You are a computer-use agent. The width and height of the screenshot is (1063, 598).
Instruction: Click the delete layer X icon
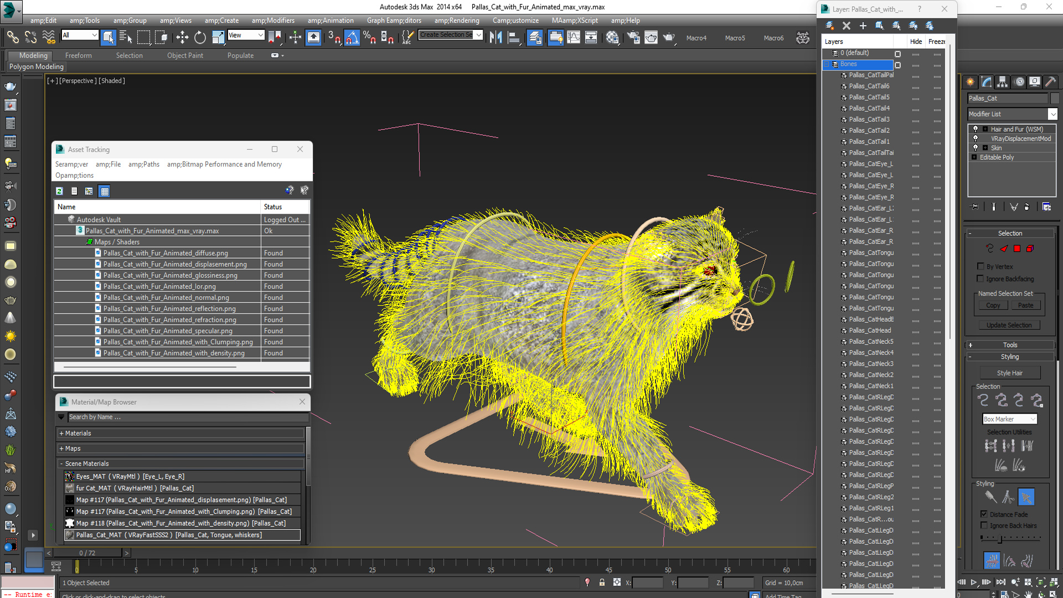(x=846, y=25)
